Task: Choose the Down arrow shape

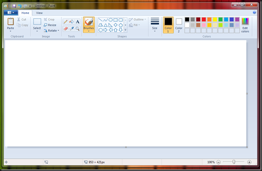Action: (x=121, y=30)
